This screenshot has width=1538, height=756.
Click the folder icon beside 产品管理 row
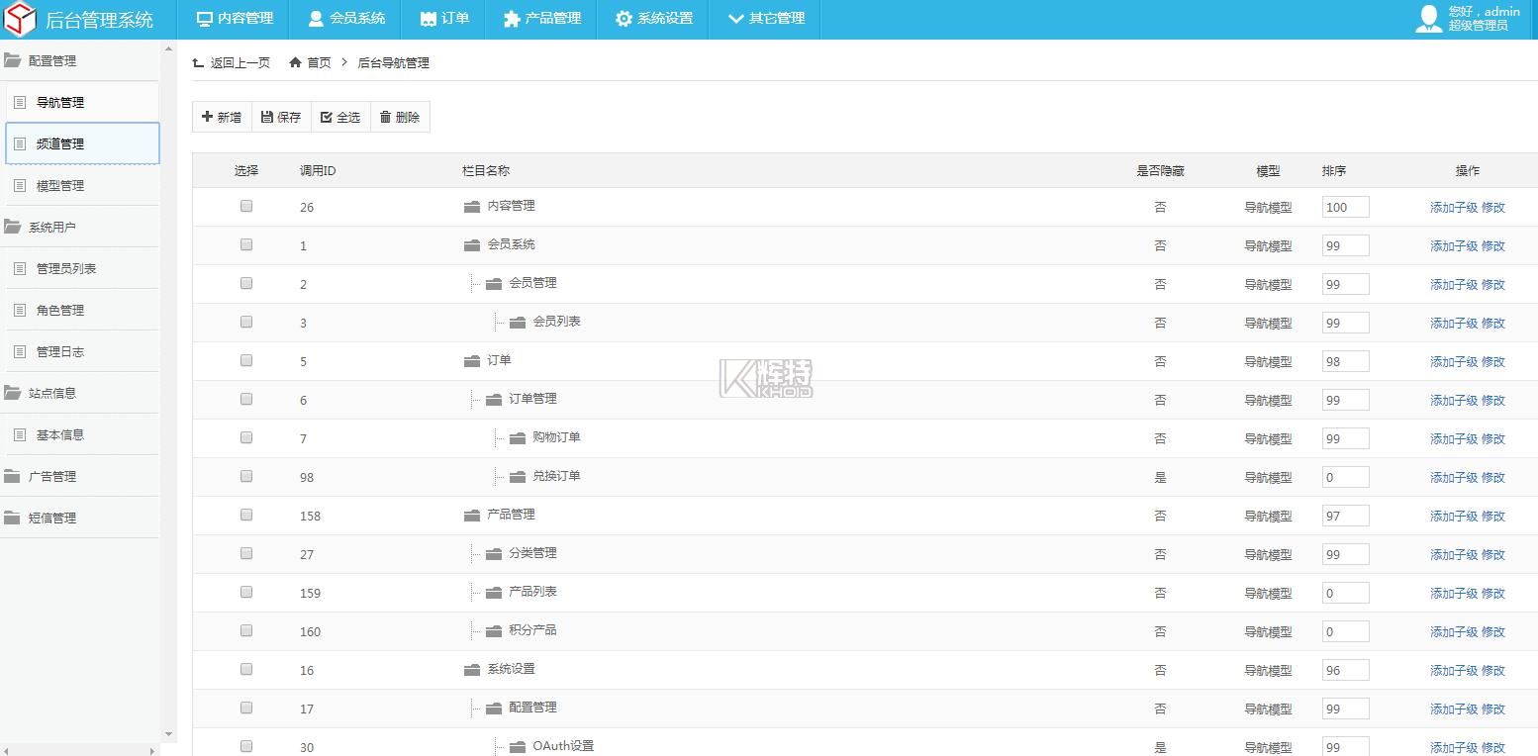click(472, 515)
